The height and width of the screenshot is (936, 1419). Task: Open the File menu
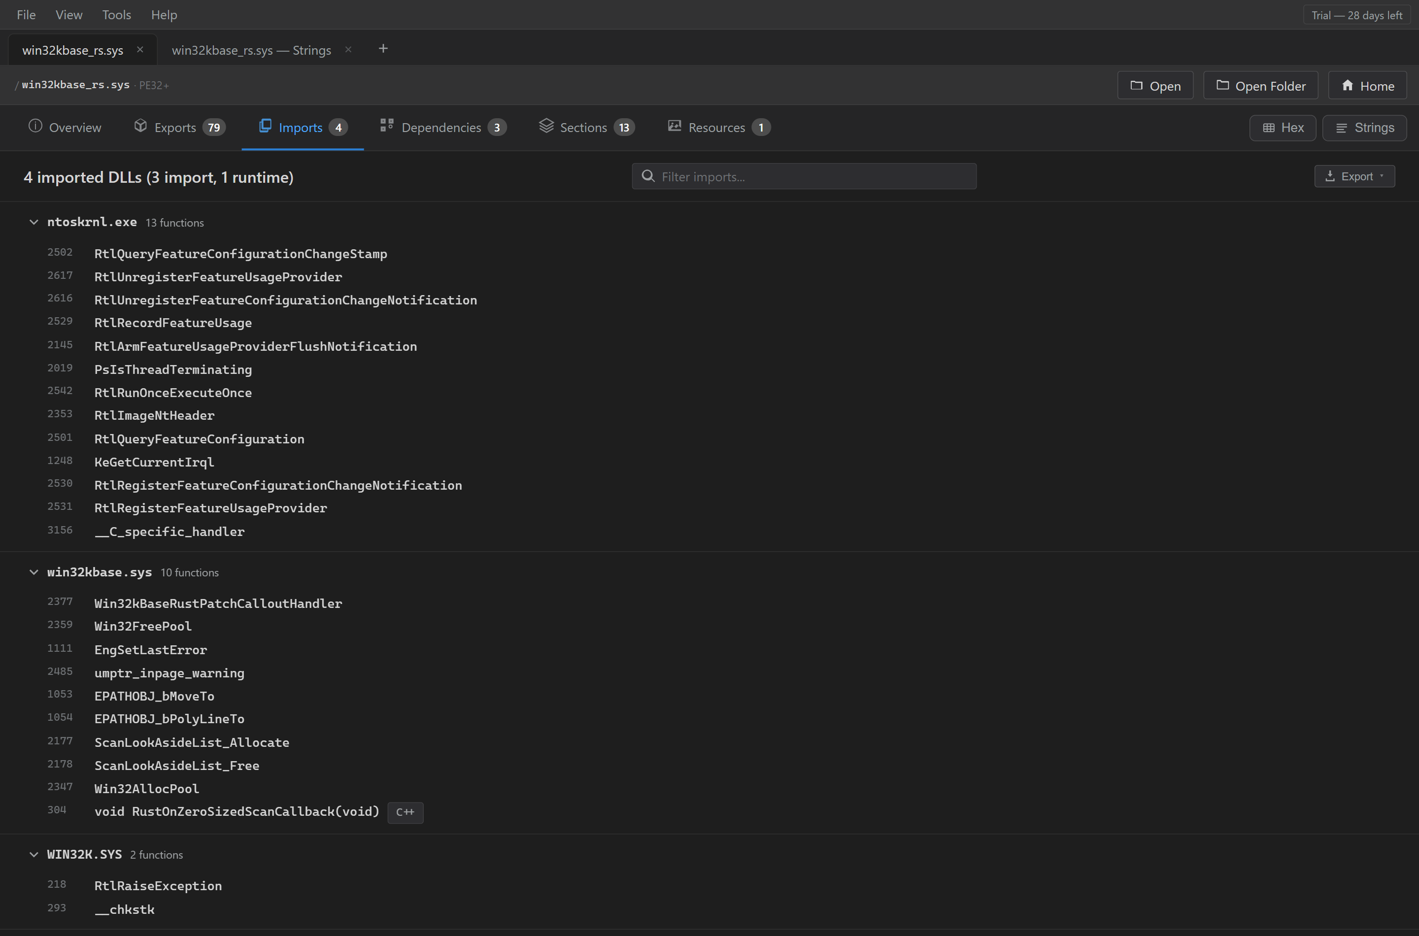26,14
